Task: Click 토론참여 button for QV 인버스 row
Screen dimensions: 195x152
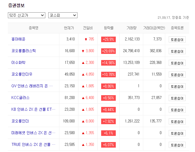Action: tap(177, 86)
